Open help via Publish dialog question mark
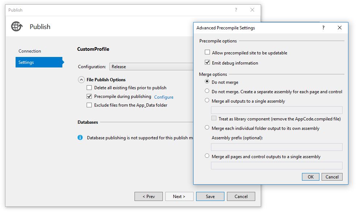This screenshot has width=356, height=214. point(236,10)
